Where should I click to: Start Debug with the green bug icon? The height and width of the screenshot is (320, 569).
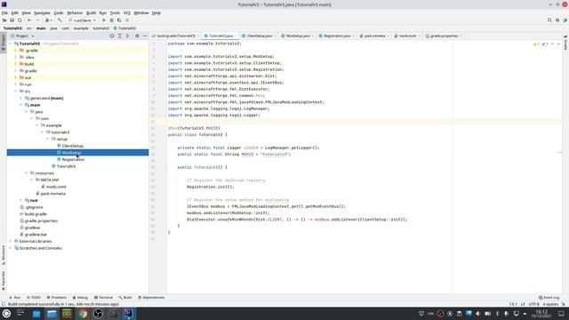[112, 20]
